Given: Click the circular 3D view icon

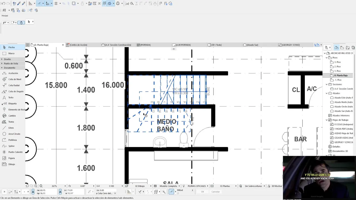Looking at the screenshot, I should [118, 4].
